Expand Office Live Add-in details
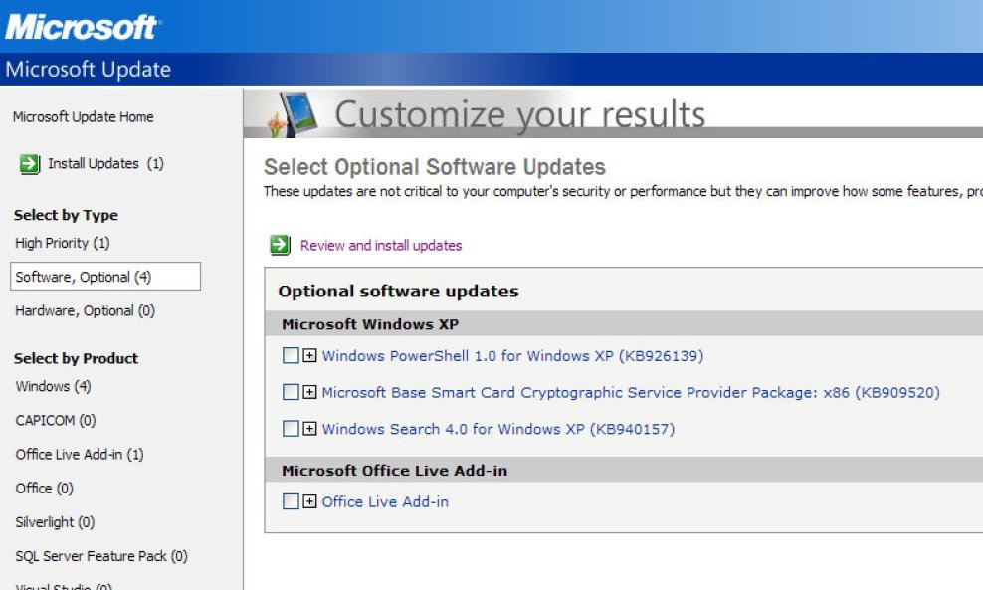 click(309, 501)
